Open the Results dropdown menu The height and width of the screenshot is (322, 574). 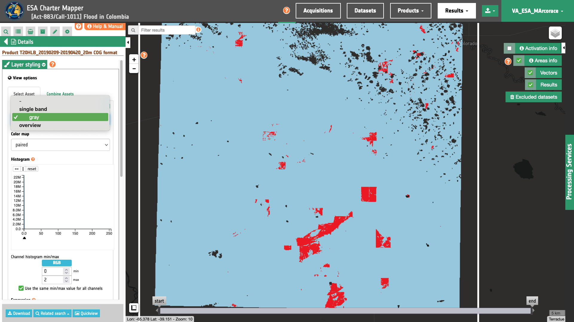[457, 11]
